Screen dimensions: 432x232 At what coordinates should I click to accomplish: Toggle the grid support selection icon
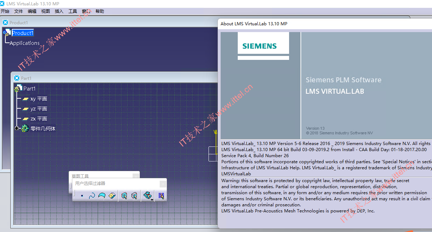point(161,196)
